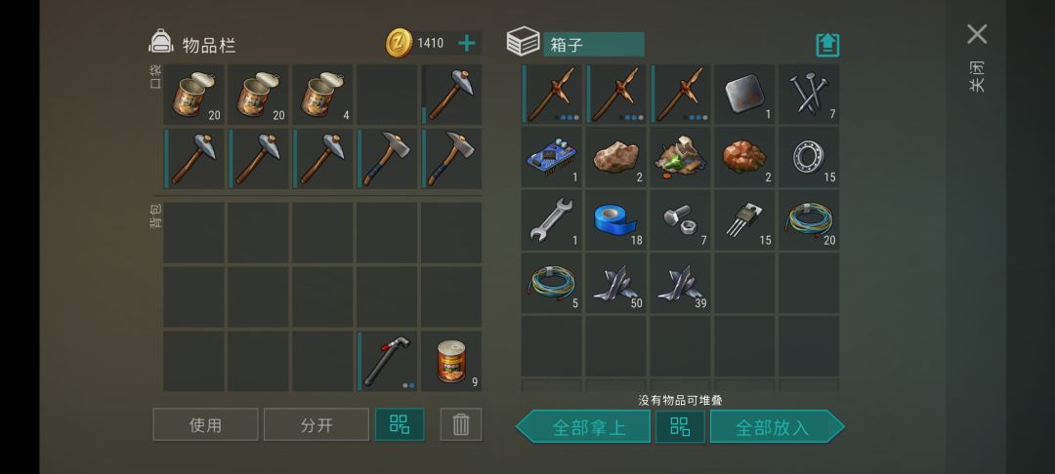Screen dimensions: 1055x474
Task: Edit the 箱子 chest name field
Action: click(x=594, y=44)
